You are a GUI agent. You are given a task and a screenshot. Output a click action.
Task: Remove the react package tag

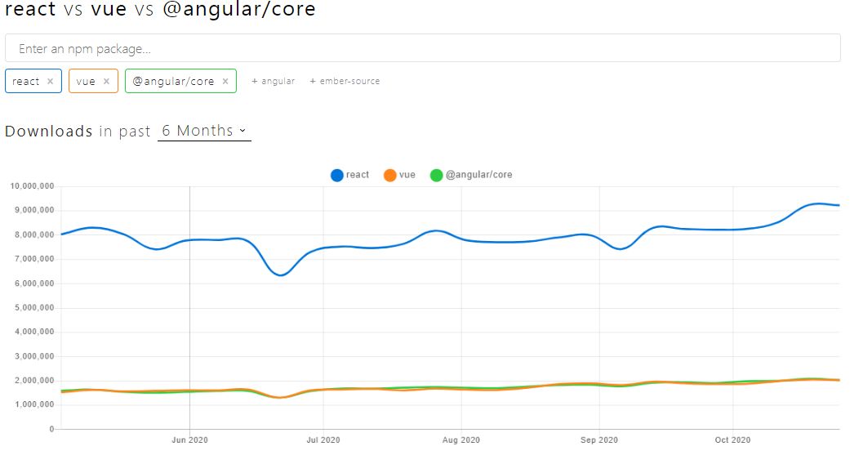50,82
